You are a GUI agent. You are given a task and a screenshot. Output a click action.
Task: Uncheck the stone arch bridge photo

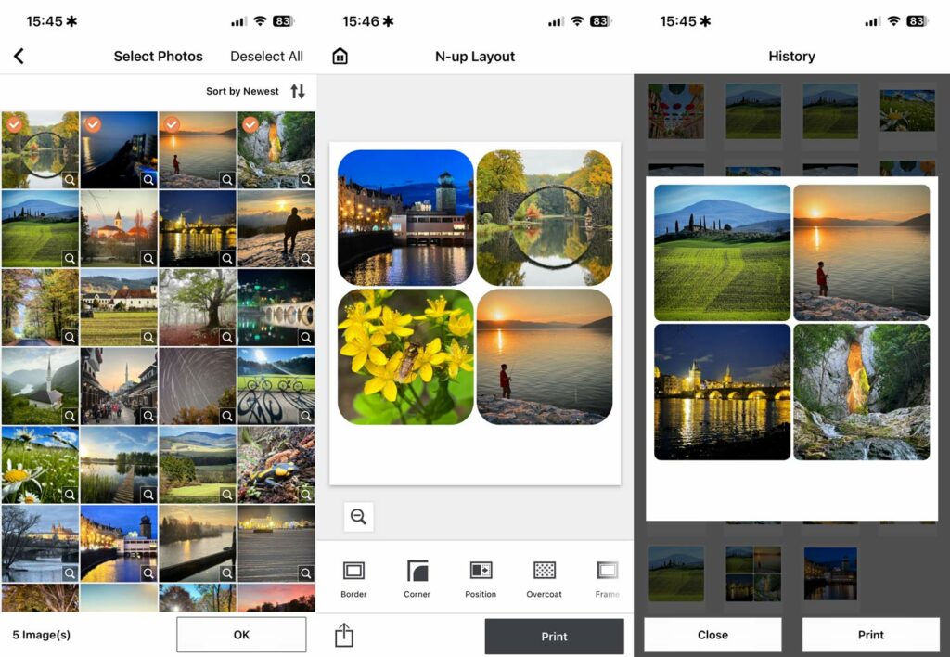point(14,124)
